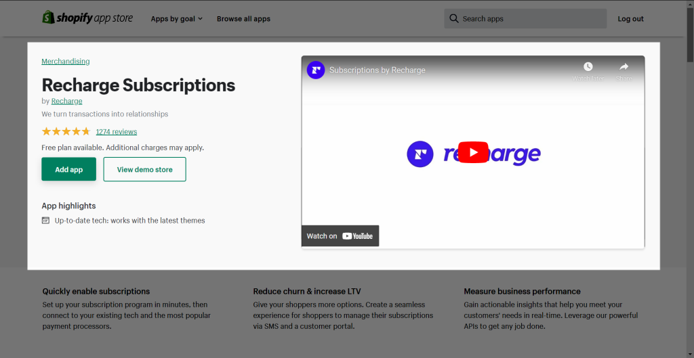Viewport: 694px width, 358px height.
Task: View the 1274 reviews
Action: tap(117, 132)
